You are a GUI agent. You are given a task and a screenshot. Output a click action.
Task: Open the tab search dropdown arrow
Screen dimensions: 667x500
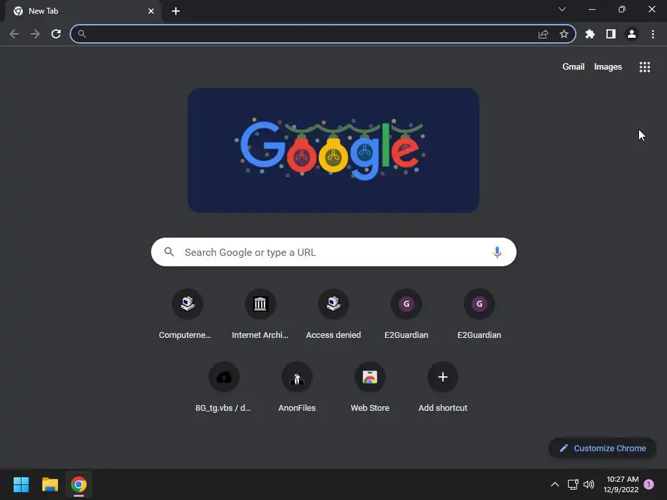pyautogui.click(x=562, y=9)
